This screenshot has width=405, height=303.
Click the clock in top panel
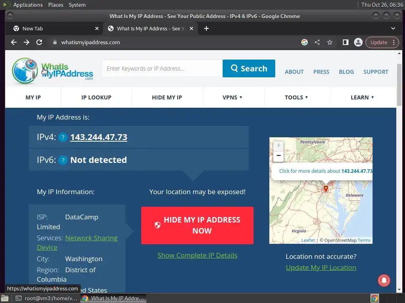tap(382, 5)
